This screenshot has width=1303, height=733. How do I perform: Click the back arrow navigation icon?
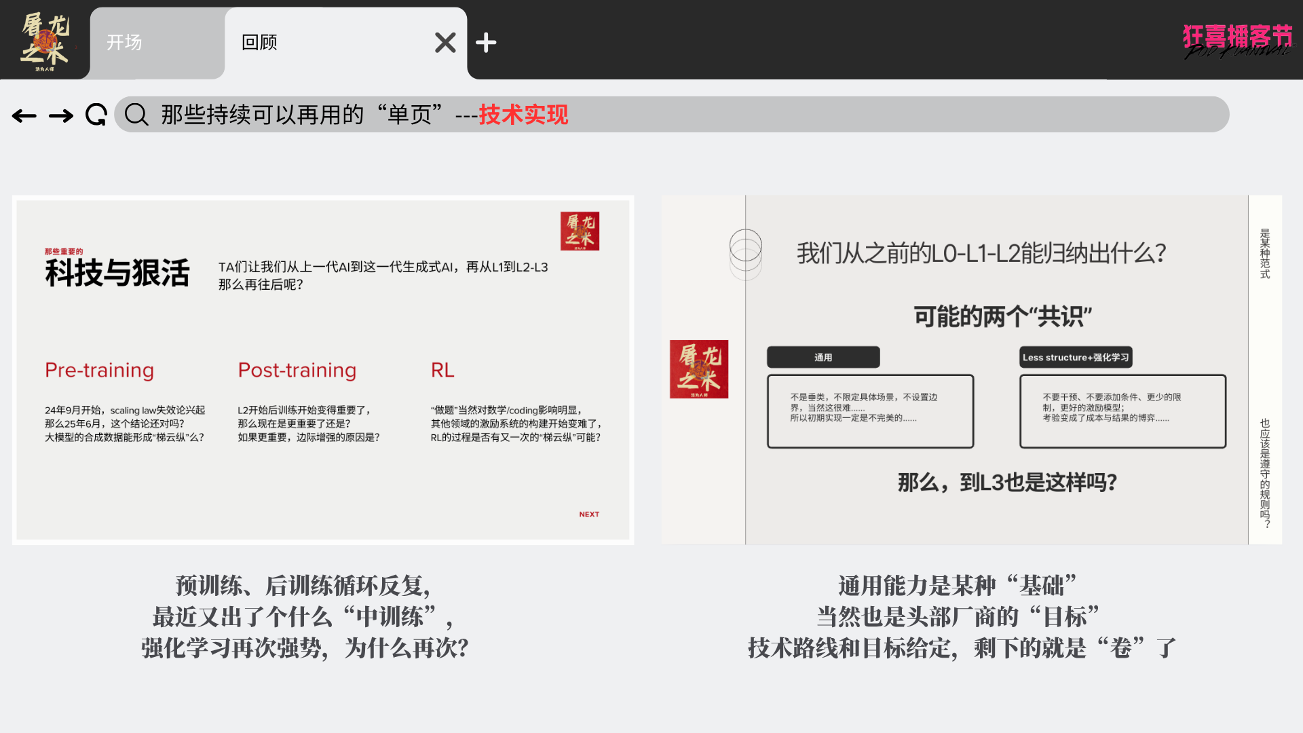pos(24,116)
